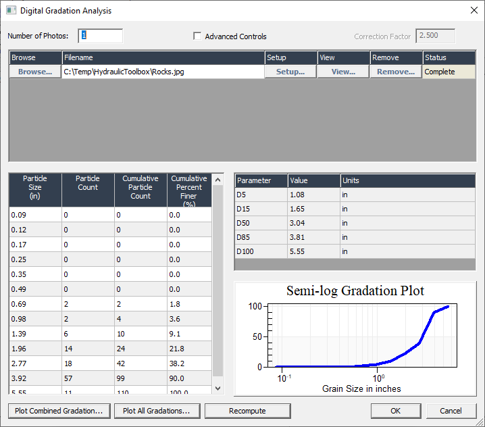Screen dimensions: 485x427
Task: Click the D85 value 3.81
Action: tap(313, 237)
